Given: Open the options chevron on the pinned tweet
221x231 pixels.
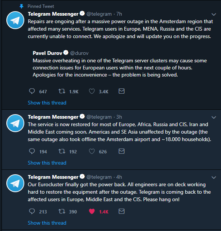Looking at the screenshot, I should tap(214, 15).
